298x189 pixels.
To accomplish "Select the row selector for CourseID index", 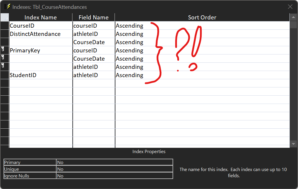I will [4, 26].
